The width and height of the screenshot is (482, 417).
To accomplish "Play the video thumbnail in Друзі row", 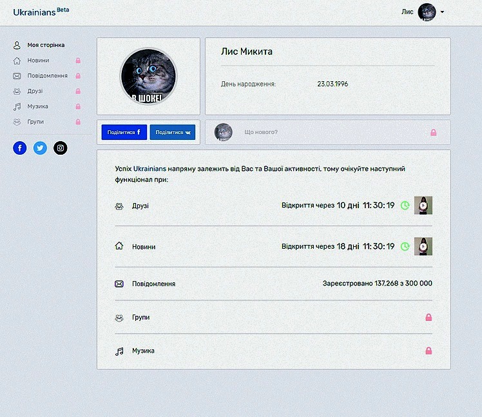I will click(x=423, y=206).
